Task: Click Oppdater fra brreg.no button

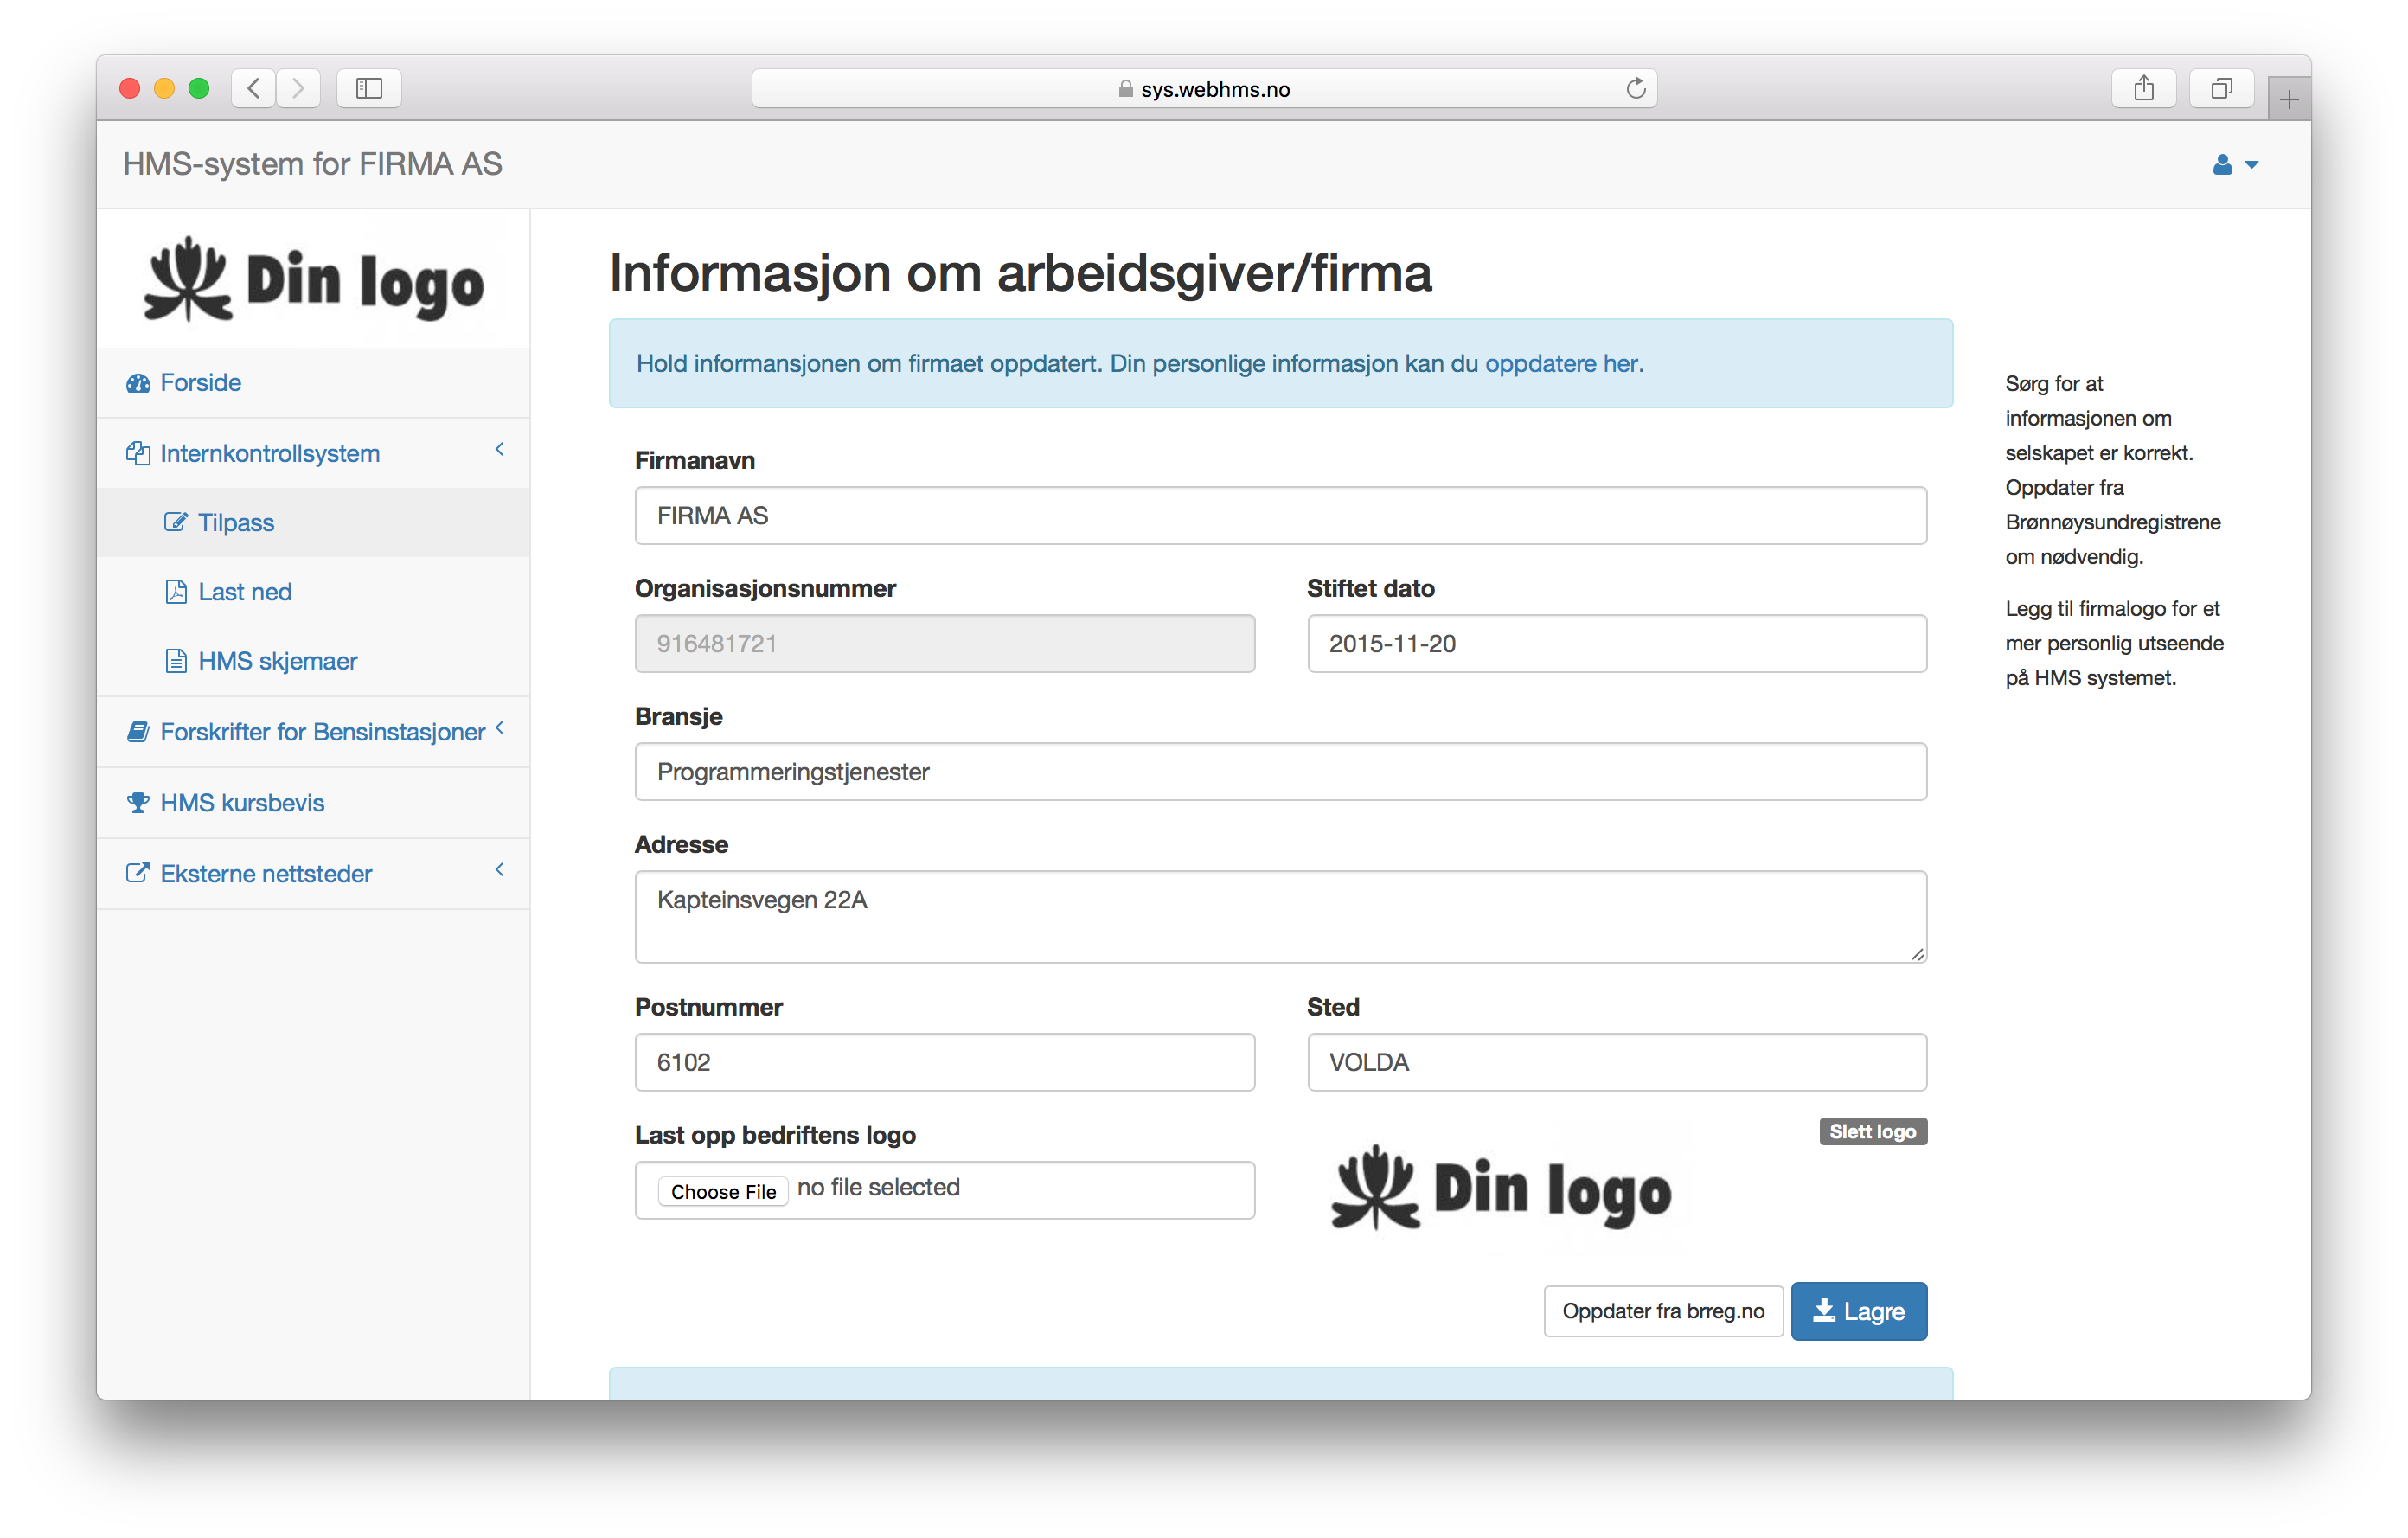Action: click(x=1663, y=1311)
